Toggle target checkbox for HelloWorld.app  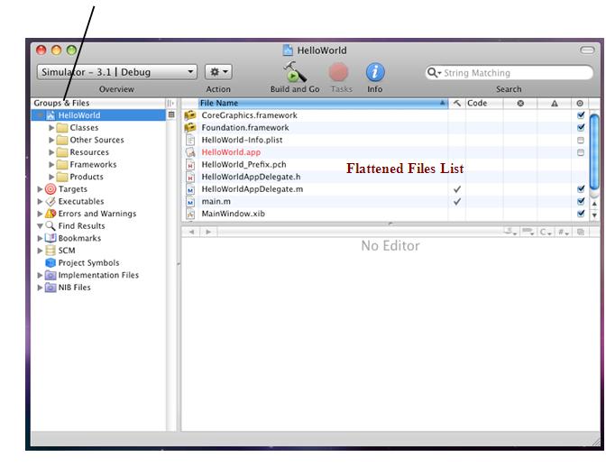tap(581, 152)
